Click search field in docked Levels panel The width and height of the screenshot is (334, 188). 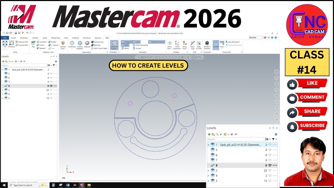[24, 65]
